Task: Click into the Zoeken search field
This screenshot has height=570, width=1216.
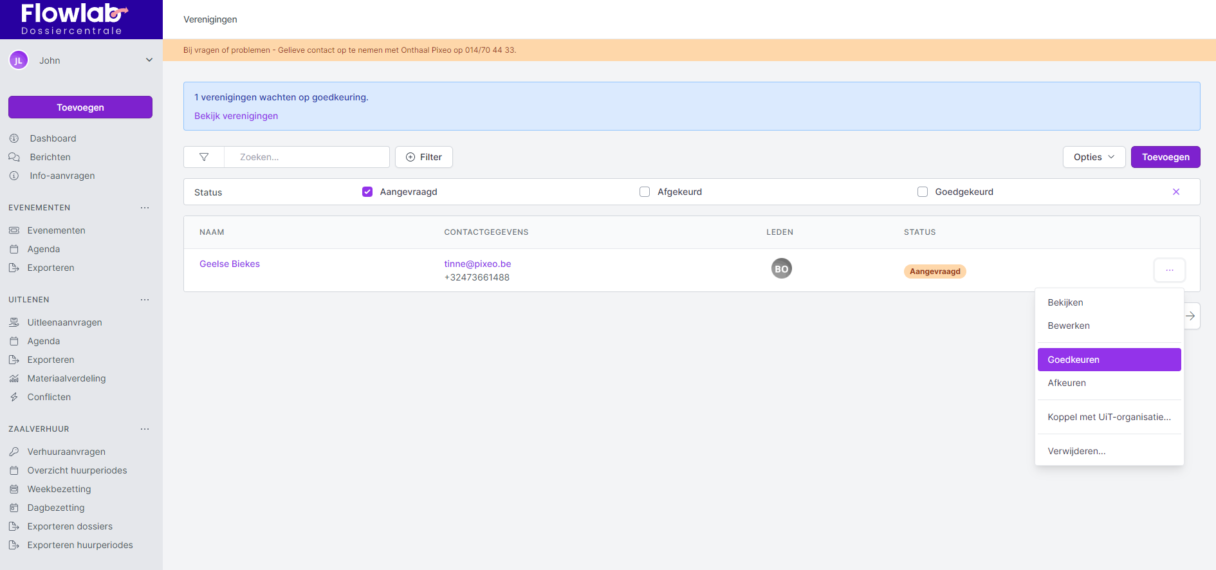Action: (x=306, y=157)
